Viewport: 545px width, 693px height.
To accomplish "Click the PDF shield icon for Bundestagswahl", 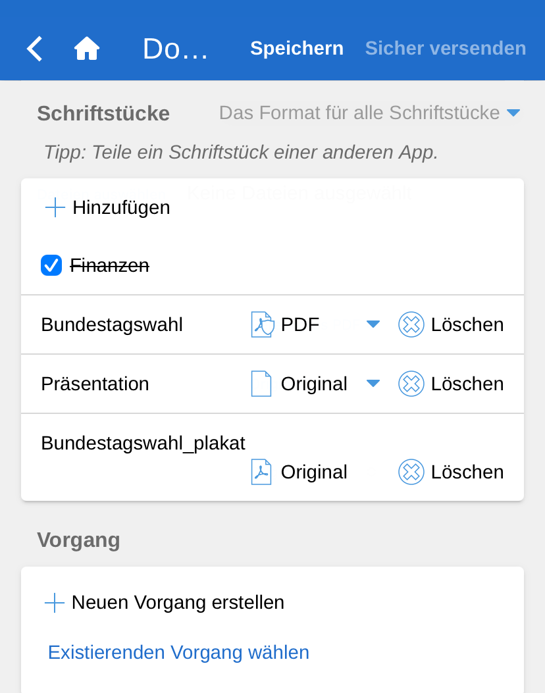I will click(262, 324).
